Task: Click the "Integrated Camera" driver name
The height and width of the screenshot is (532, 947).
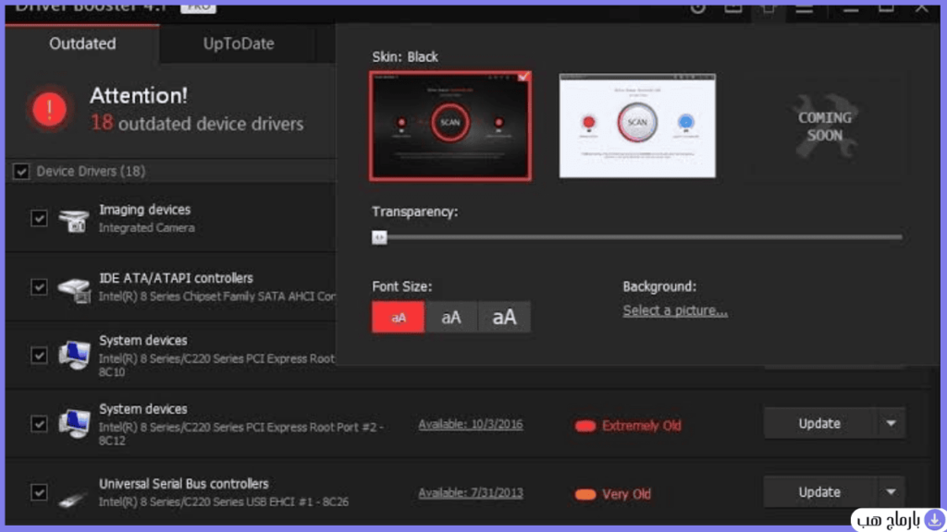Action: [x=147, y=228]
